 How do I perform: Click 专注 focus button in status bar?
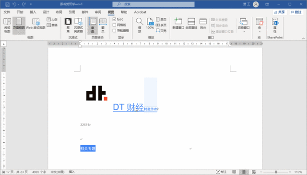(221, 172)
